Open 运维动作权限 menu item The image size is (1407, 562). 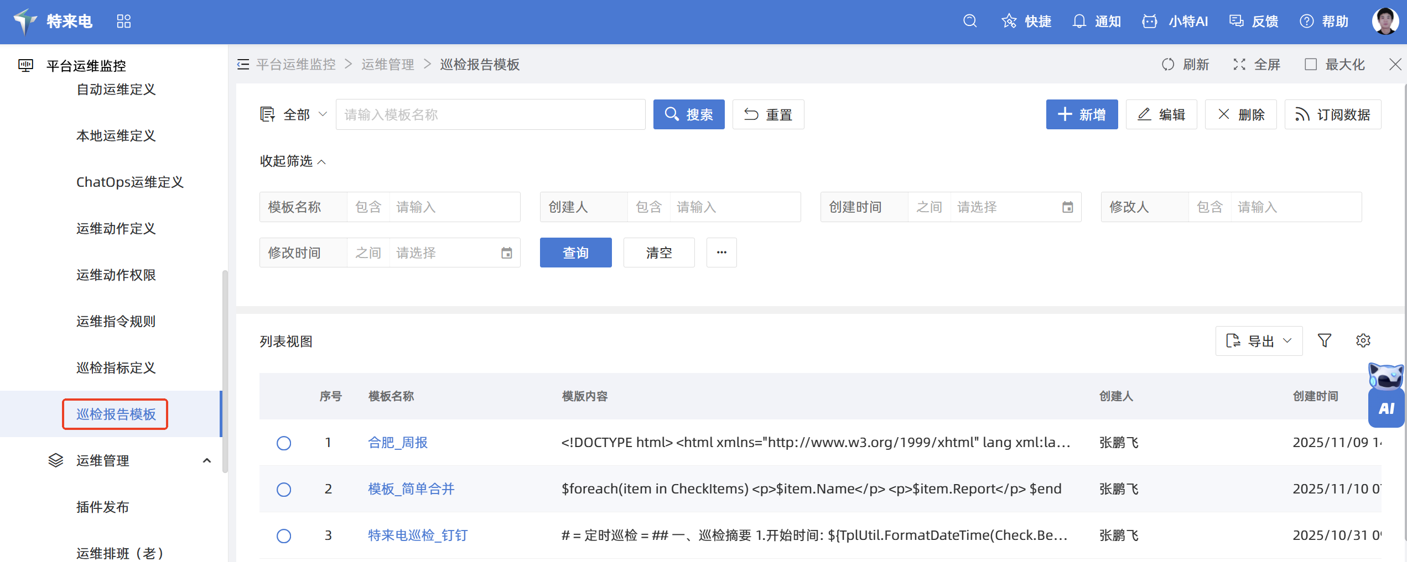(x=116, y=275)
